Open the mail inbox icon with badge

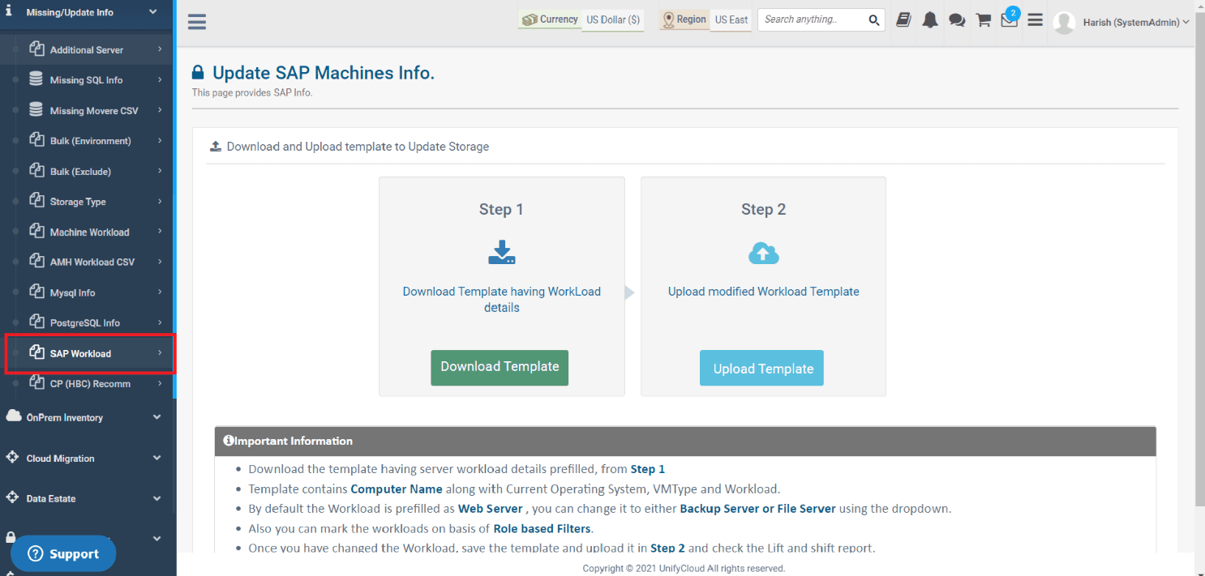[x=1010, y=19]
